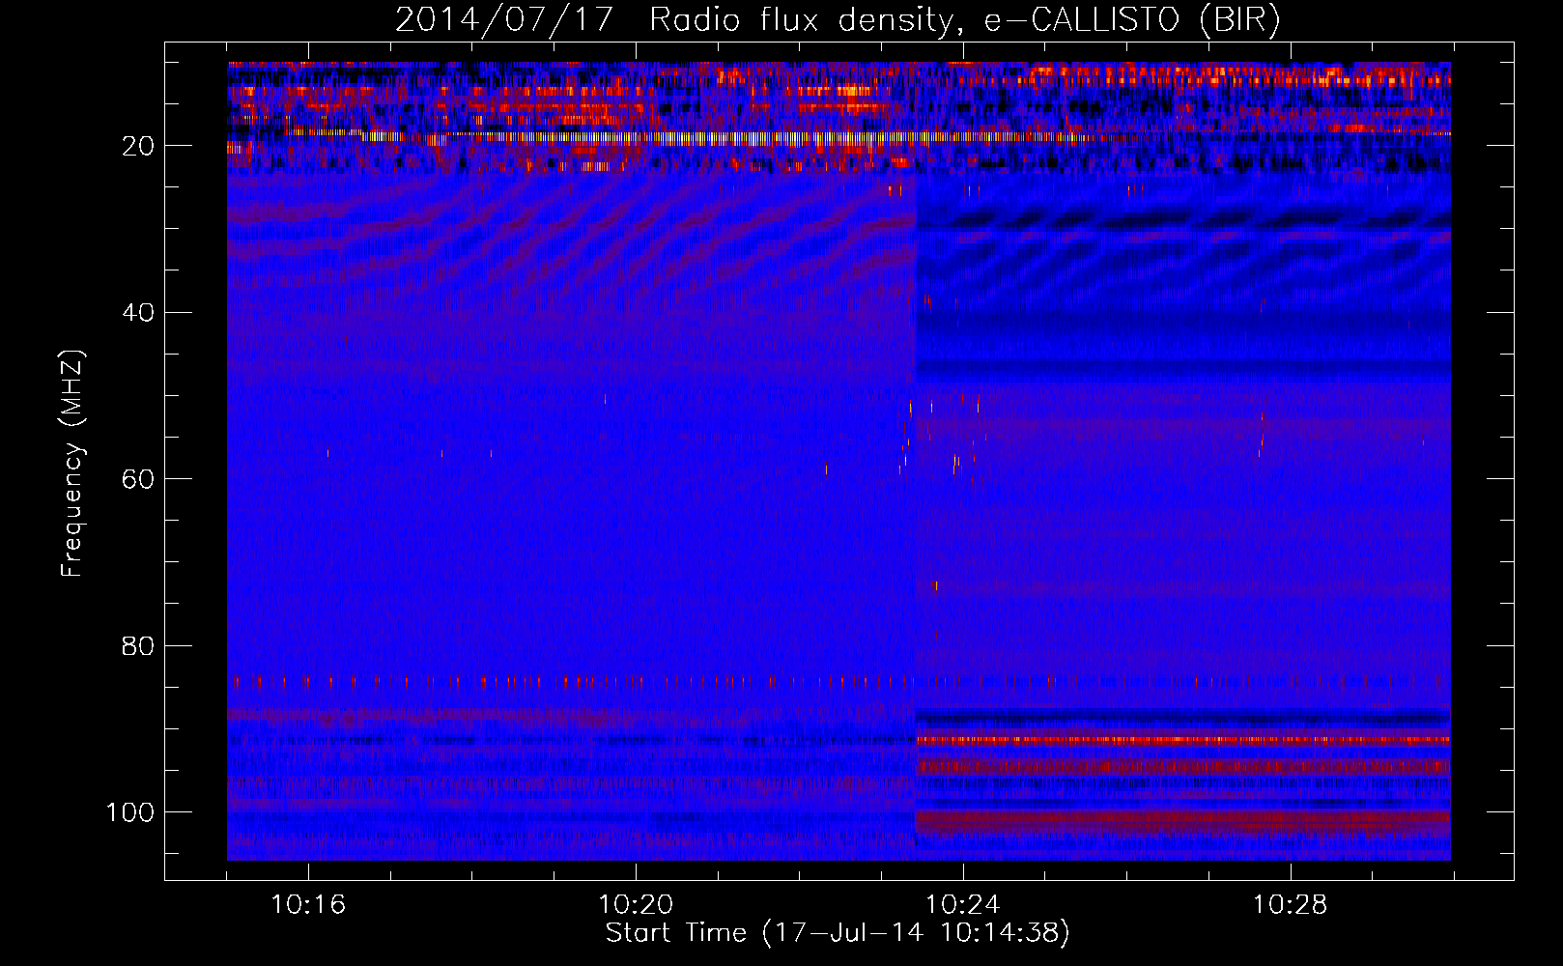
Task: Click the 20 frequency tick label
Action: click(x=139, y=146)
